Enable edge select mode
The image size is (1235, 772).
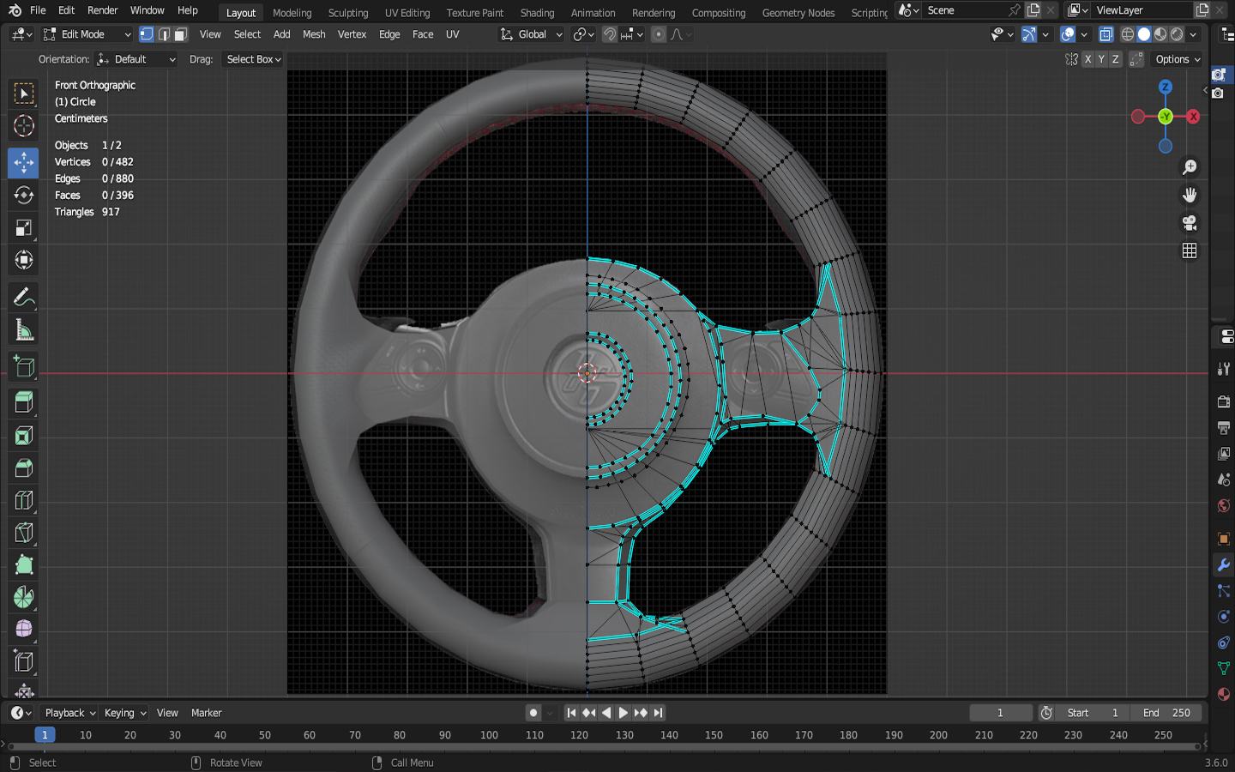click(x=164, y=34)
